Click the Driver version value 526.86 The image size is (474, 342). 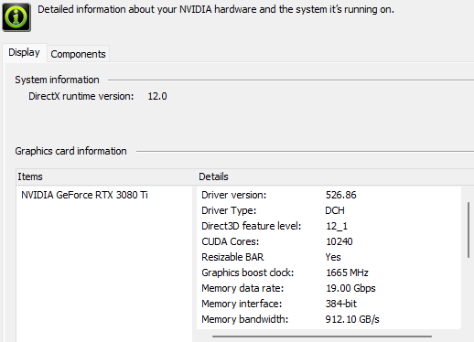340,195
